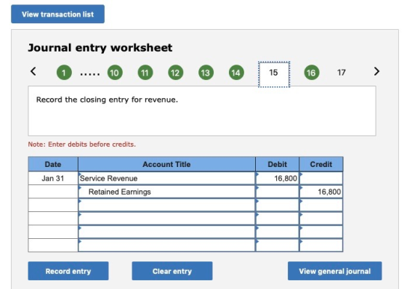Click the Date column header
Screen dimensions: 407x289
(53, 164)
